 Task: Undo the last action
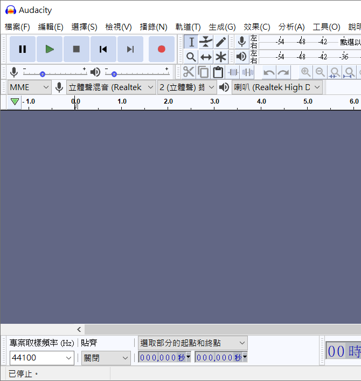click(x=269, y=72)
